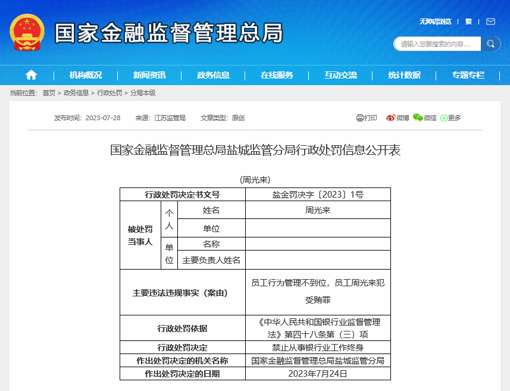The image size is (510, 391).
Task: Click the 行政处罚依据 label cell
Action: [183, 329]
